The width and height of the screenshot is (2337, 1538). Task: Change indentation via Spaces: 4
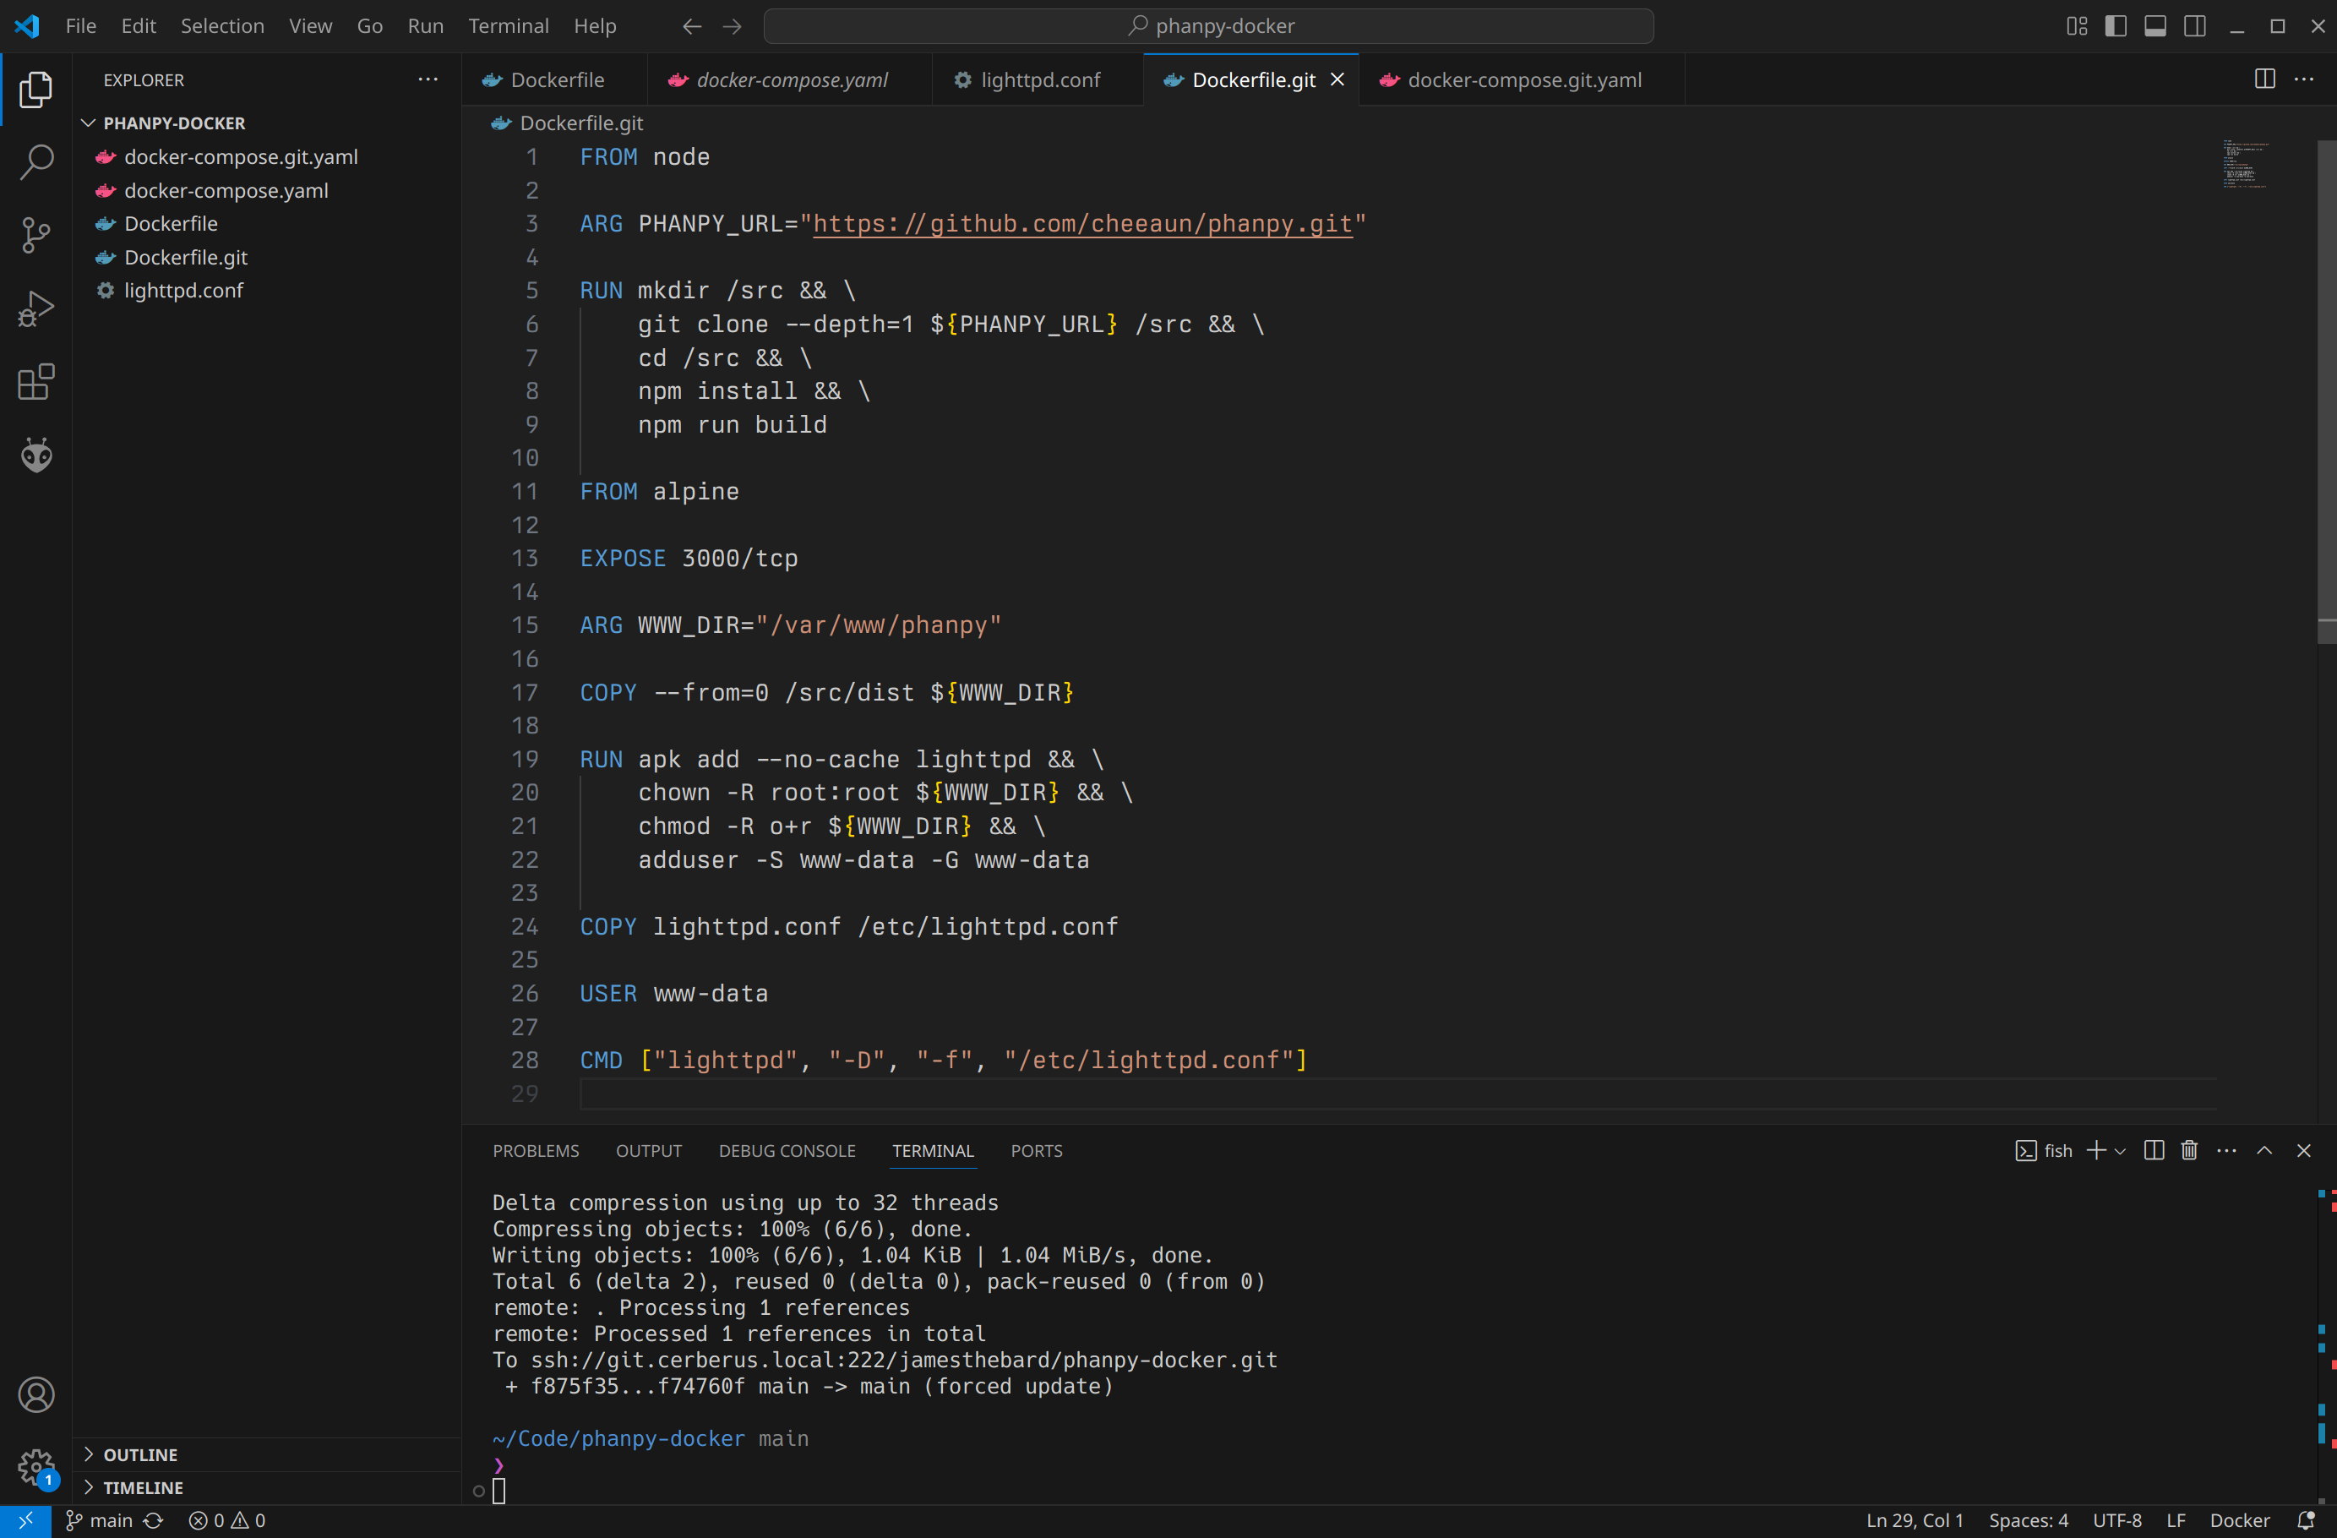point(2028,1520)
